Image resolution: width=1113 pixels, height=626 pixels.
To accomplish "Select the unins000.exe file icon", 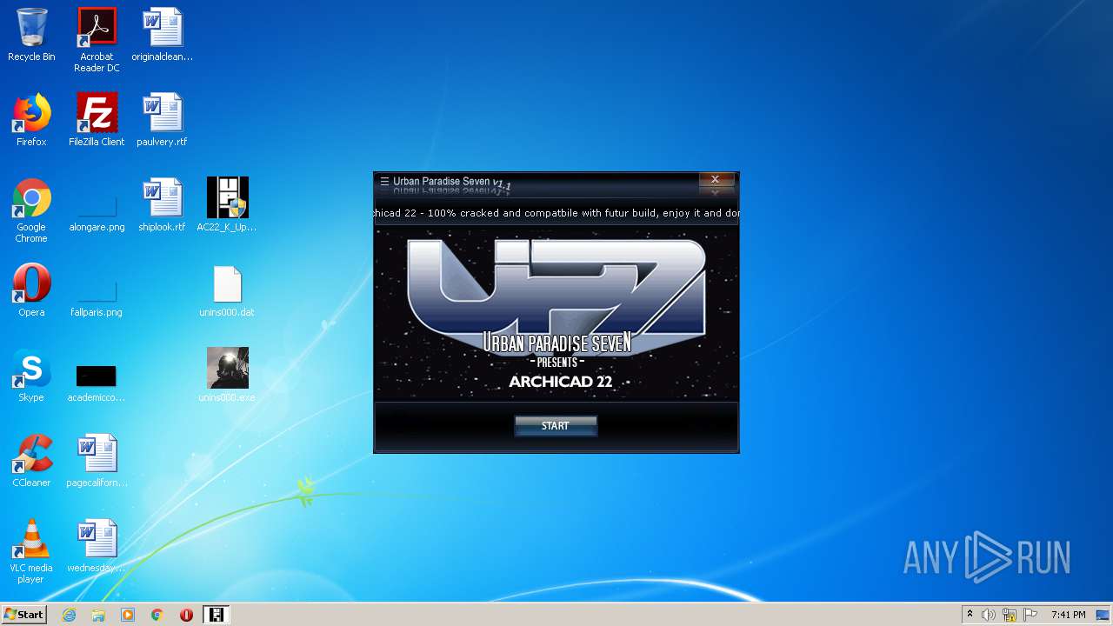I will [227, 376].
